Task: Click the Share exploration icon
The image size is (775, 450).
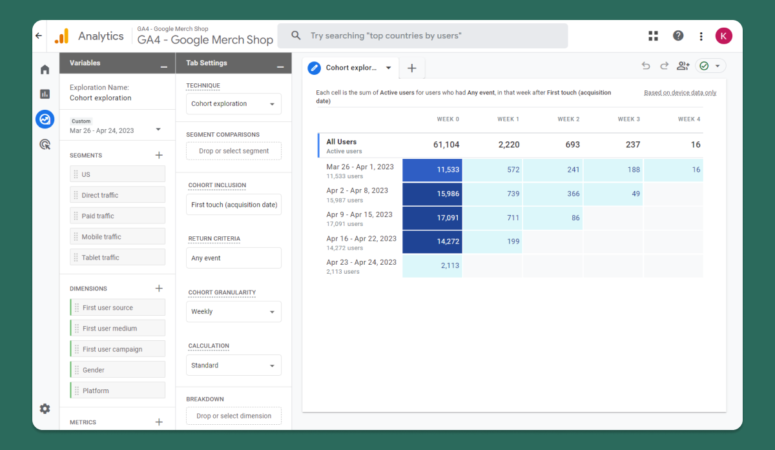Action: (683, 66)
